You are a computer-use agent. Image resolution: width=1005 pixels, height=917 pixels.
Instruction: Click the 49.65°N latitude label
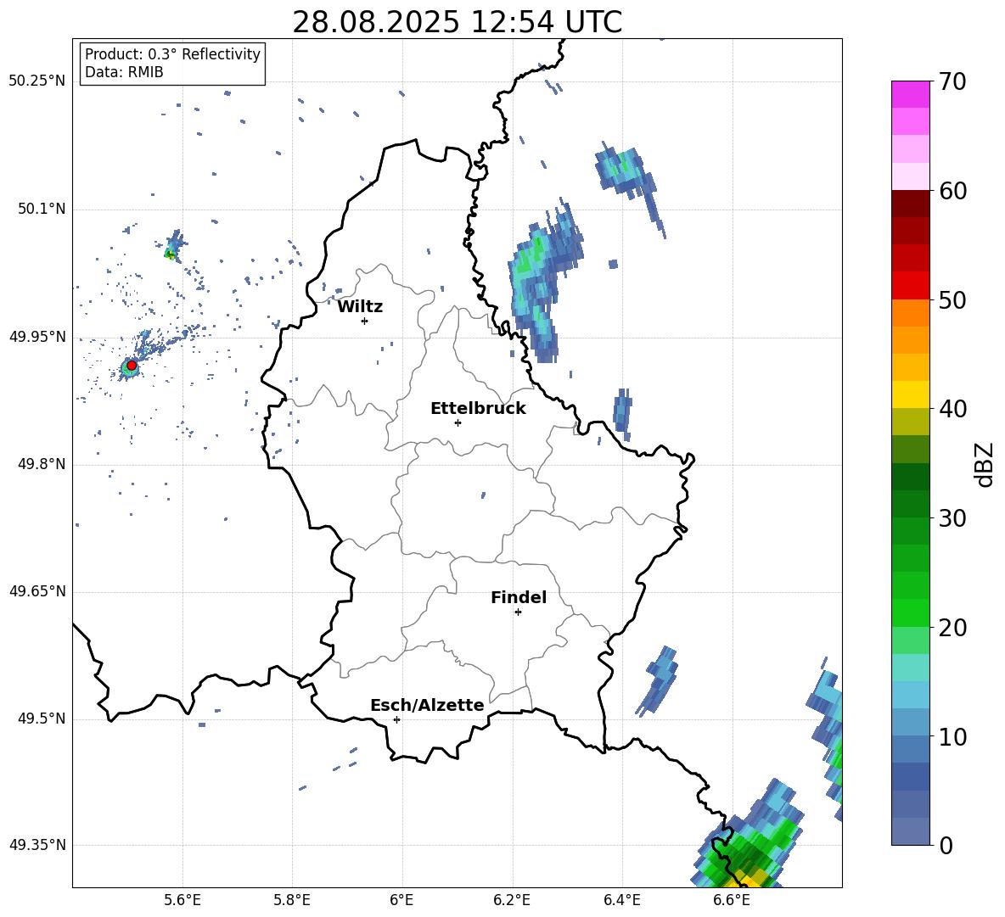point(37,591)
